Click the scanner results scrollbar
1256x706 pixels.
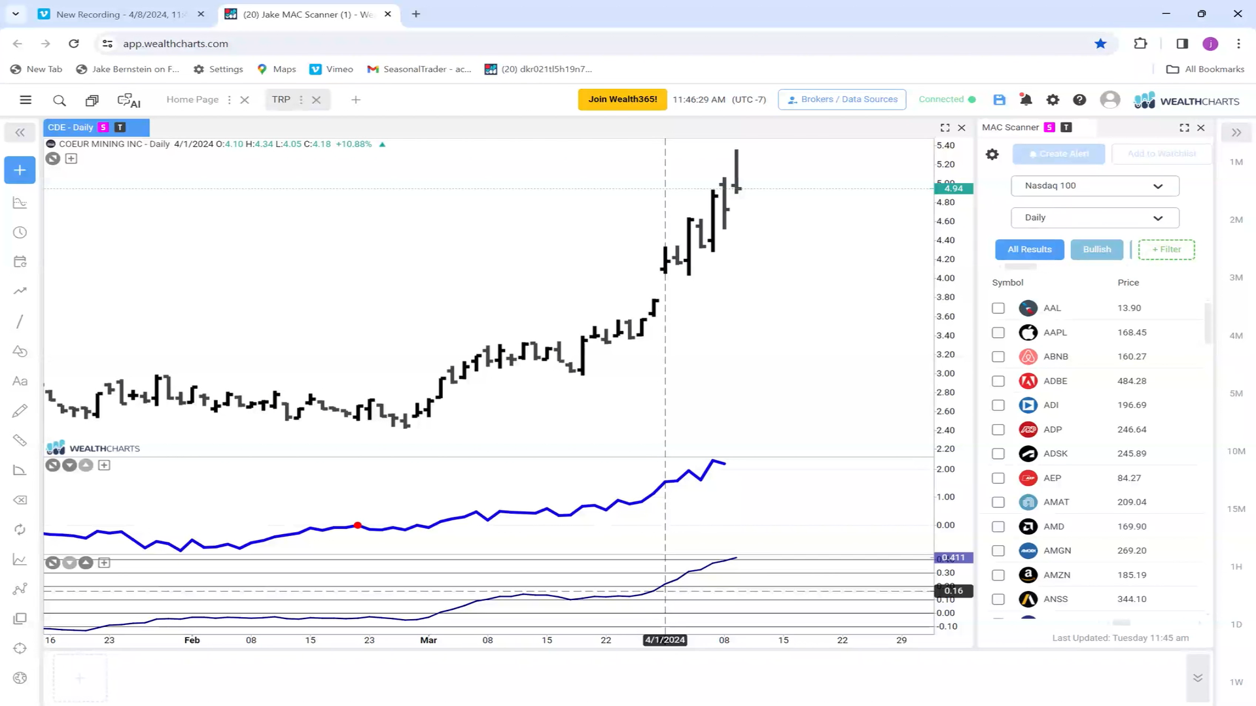[1207, 324]
